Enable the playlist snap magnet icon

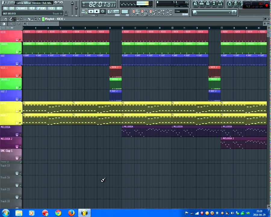(x=6, y=19)
